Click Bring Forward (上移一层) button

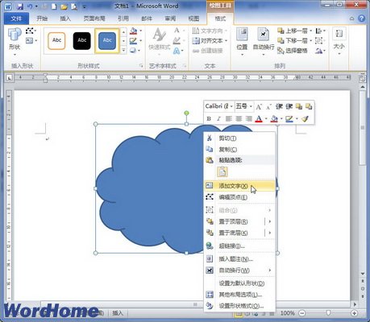coord(295,31)
